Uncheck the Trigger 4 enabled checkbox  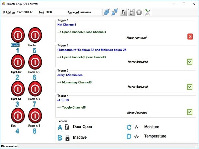pos(190,112)
